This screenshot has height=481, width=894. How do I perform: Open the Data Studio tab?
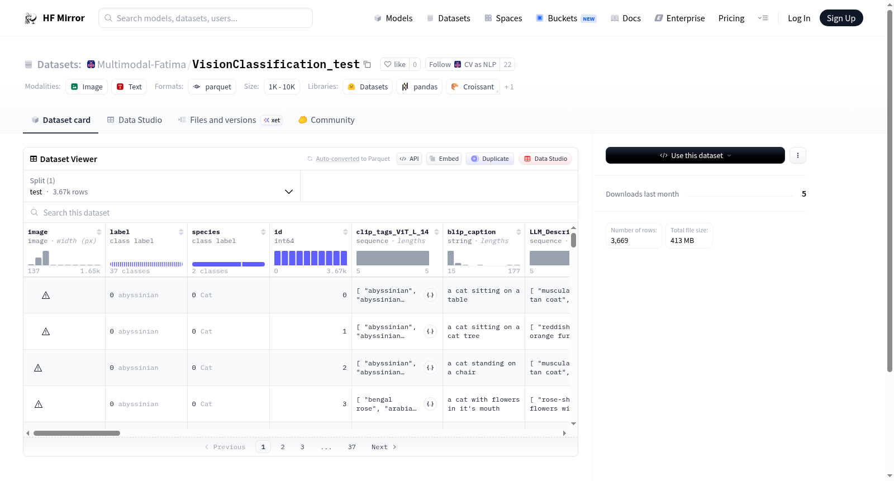pyautogui.click(x=135, y=120)
